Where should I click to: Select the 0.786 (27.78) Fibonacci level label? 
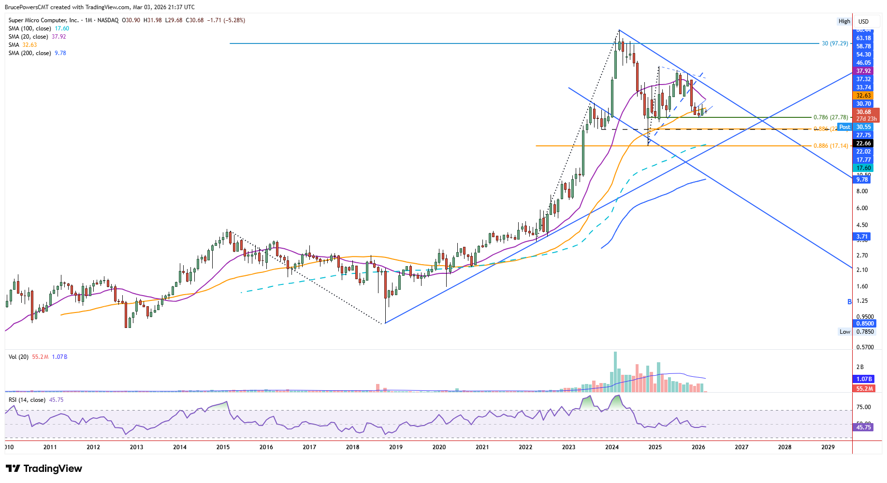tap(830, 117)
